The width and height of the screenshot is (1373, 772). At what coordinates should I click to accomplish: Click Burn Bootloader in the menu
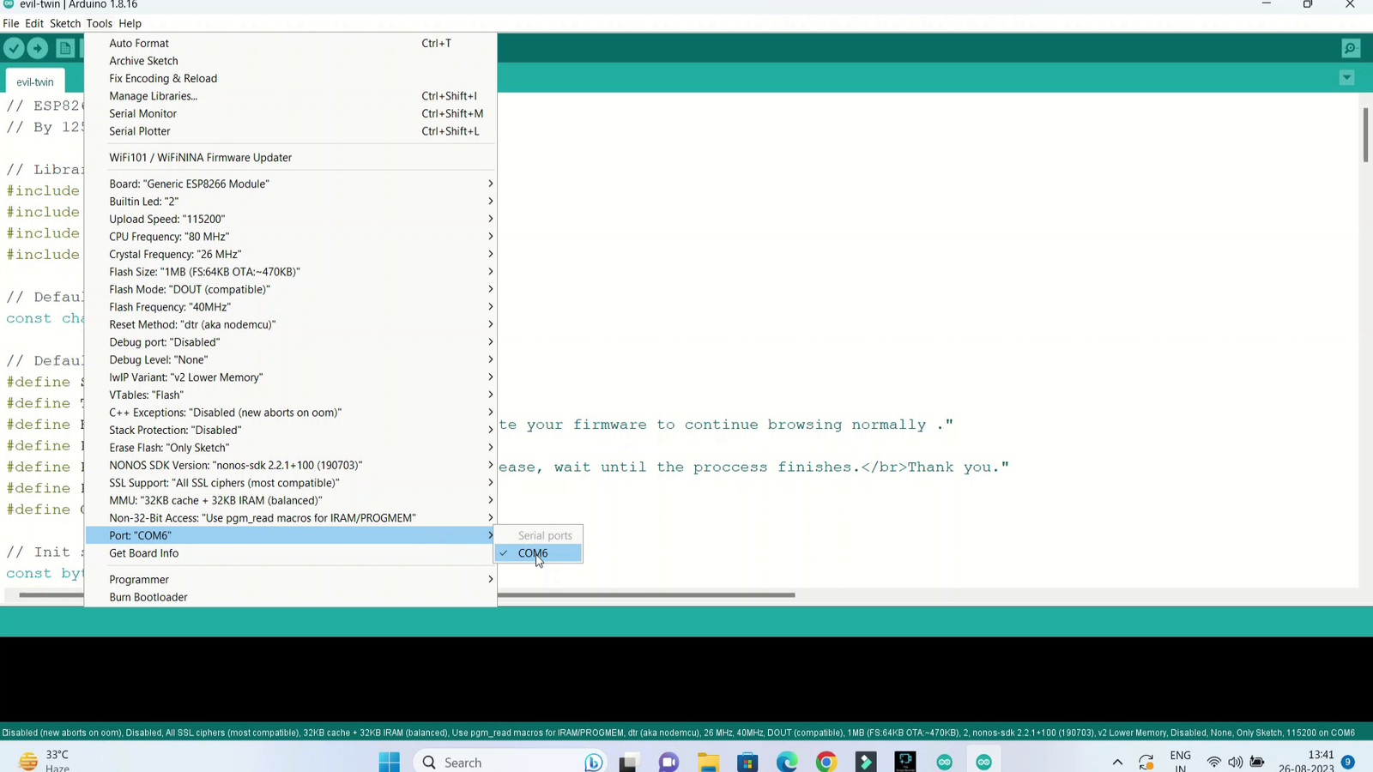(148, 597)
